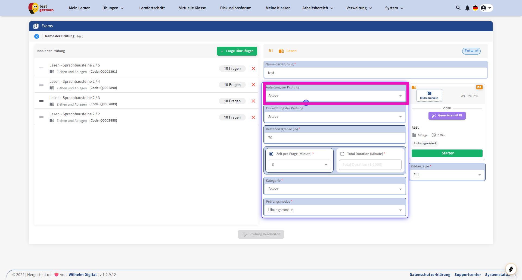Click the Bestehensgrenze input field

pos(335,138)
